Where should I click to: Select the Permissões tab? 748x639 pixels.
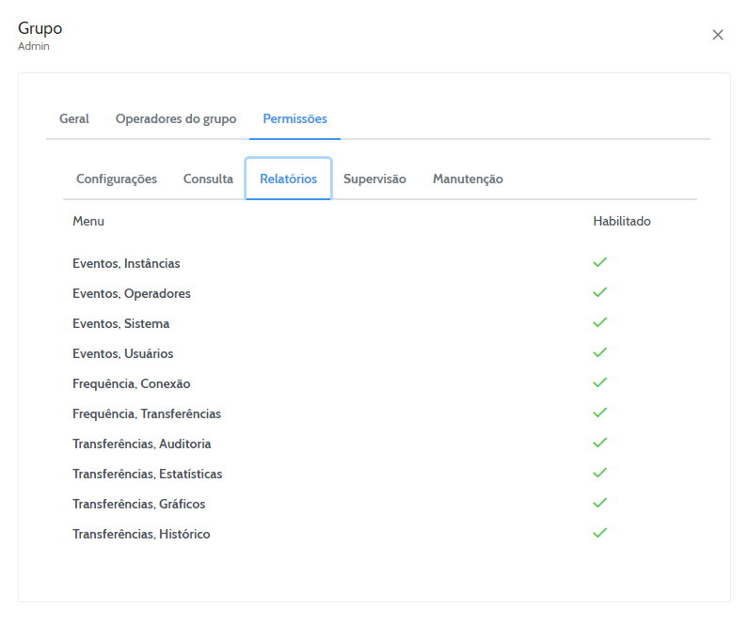tap(294, 118)
